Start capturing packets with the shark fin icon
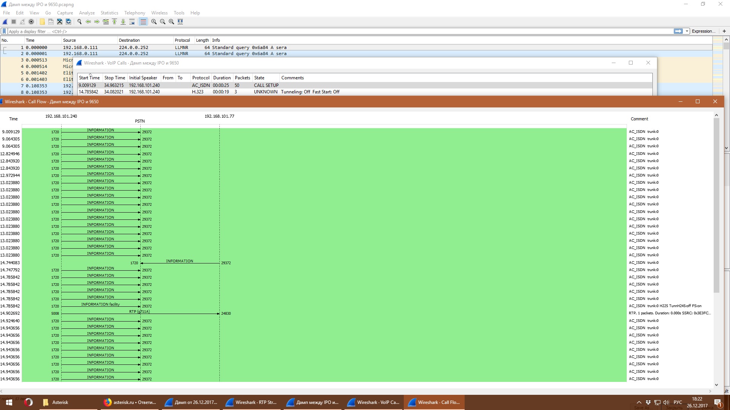The width and height of the screenshot is (730, 410). tap(5, 22)
